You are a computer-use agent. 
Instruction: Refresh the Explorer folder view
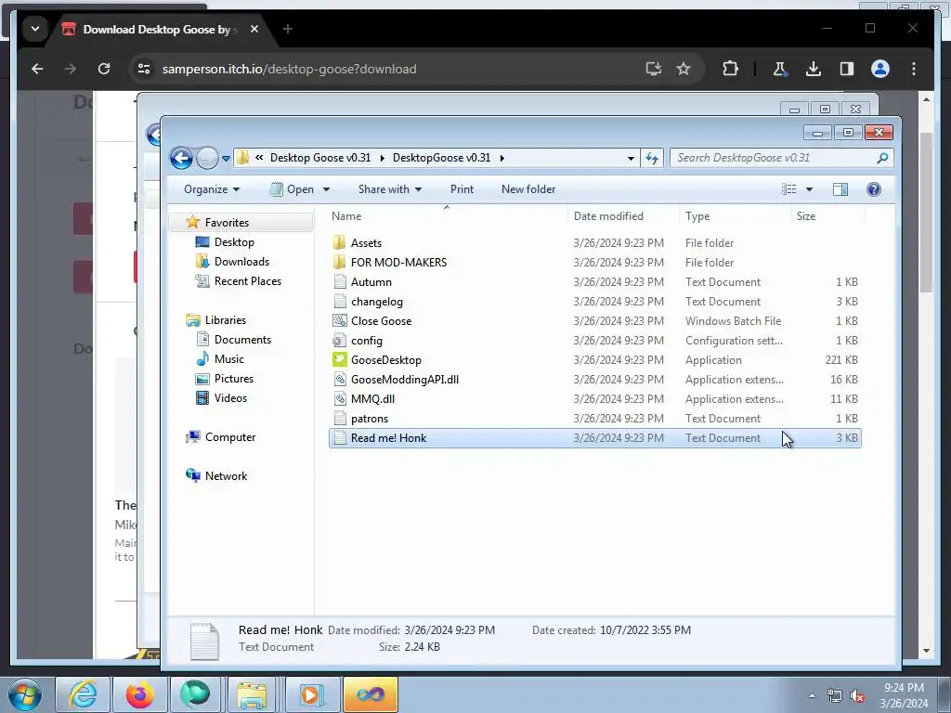652,158
